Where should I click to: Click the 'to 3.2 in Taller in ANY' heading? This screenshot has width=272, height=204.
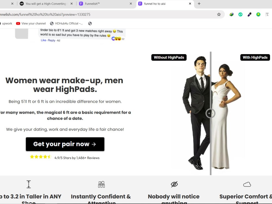click(x=30, y=197)
